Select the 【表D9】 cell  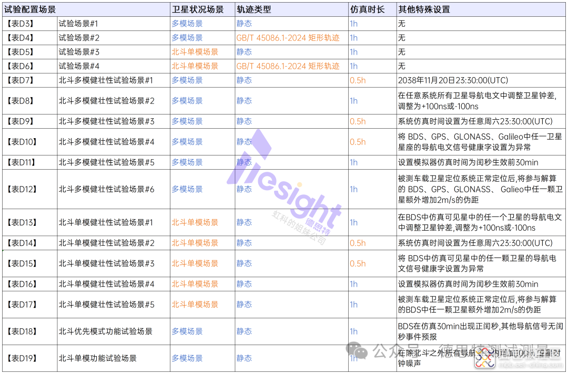(29, 121)
